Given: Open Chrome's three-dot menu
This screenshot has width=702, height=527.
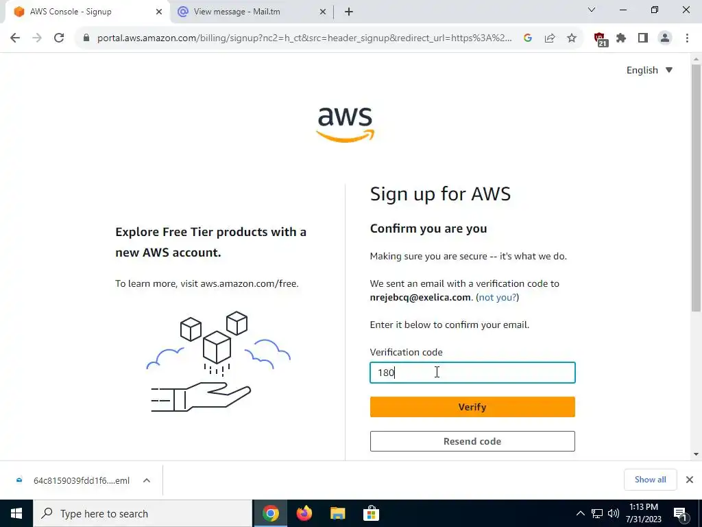Looking at the screenshot, I should (x=687, y=38).
